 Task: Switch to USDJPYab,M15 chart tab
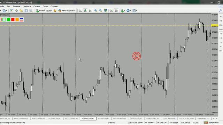pyautogui.click(x=120, y=118)
